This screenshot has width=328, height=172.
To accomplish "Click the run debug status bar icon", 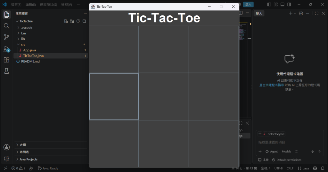I will point(31,168).
